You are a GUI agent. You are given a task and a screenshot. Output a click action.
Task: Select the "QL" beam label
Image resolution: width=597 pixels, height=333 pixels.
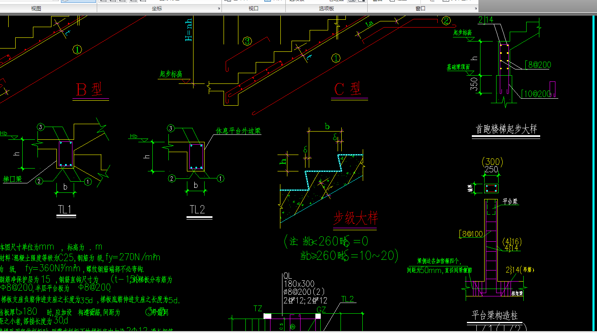[287, 276]
